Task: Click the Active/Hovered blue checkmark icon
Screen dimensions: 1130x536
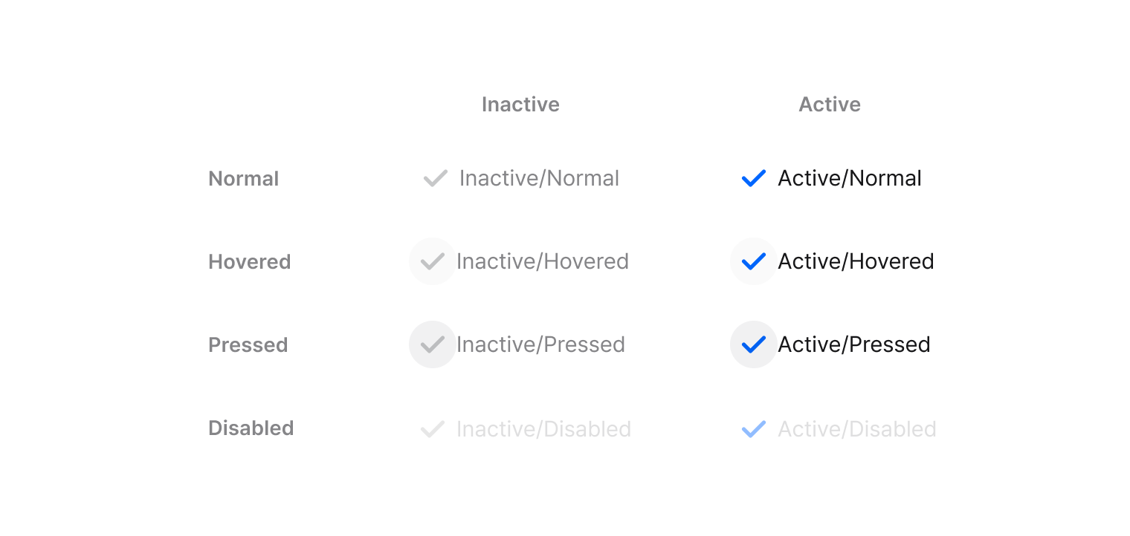Action: (x=753, y=261)
